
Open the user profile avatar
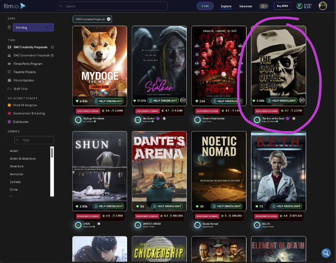tap(323, 6)
